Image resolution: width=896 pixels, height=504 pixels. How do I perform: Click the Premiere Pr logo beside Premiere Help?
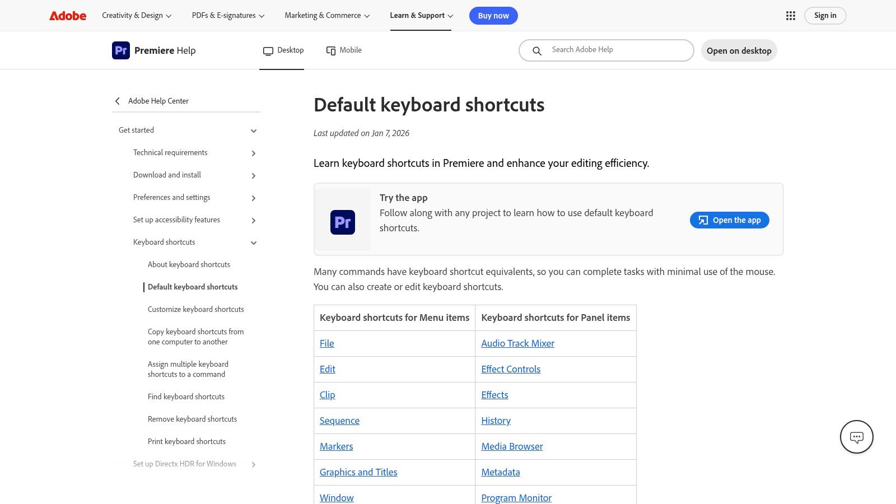[121, 50]
